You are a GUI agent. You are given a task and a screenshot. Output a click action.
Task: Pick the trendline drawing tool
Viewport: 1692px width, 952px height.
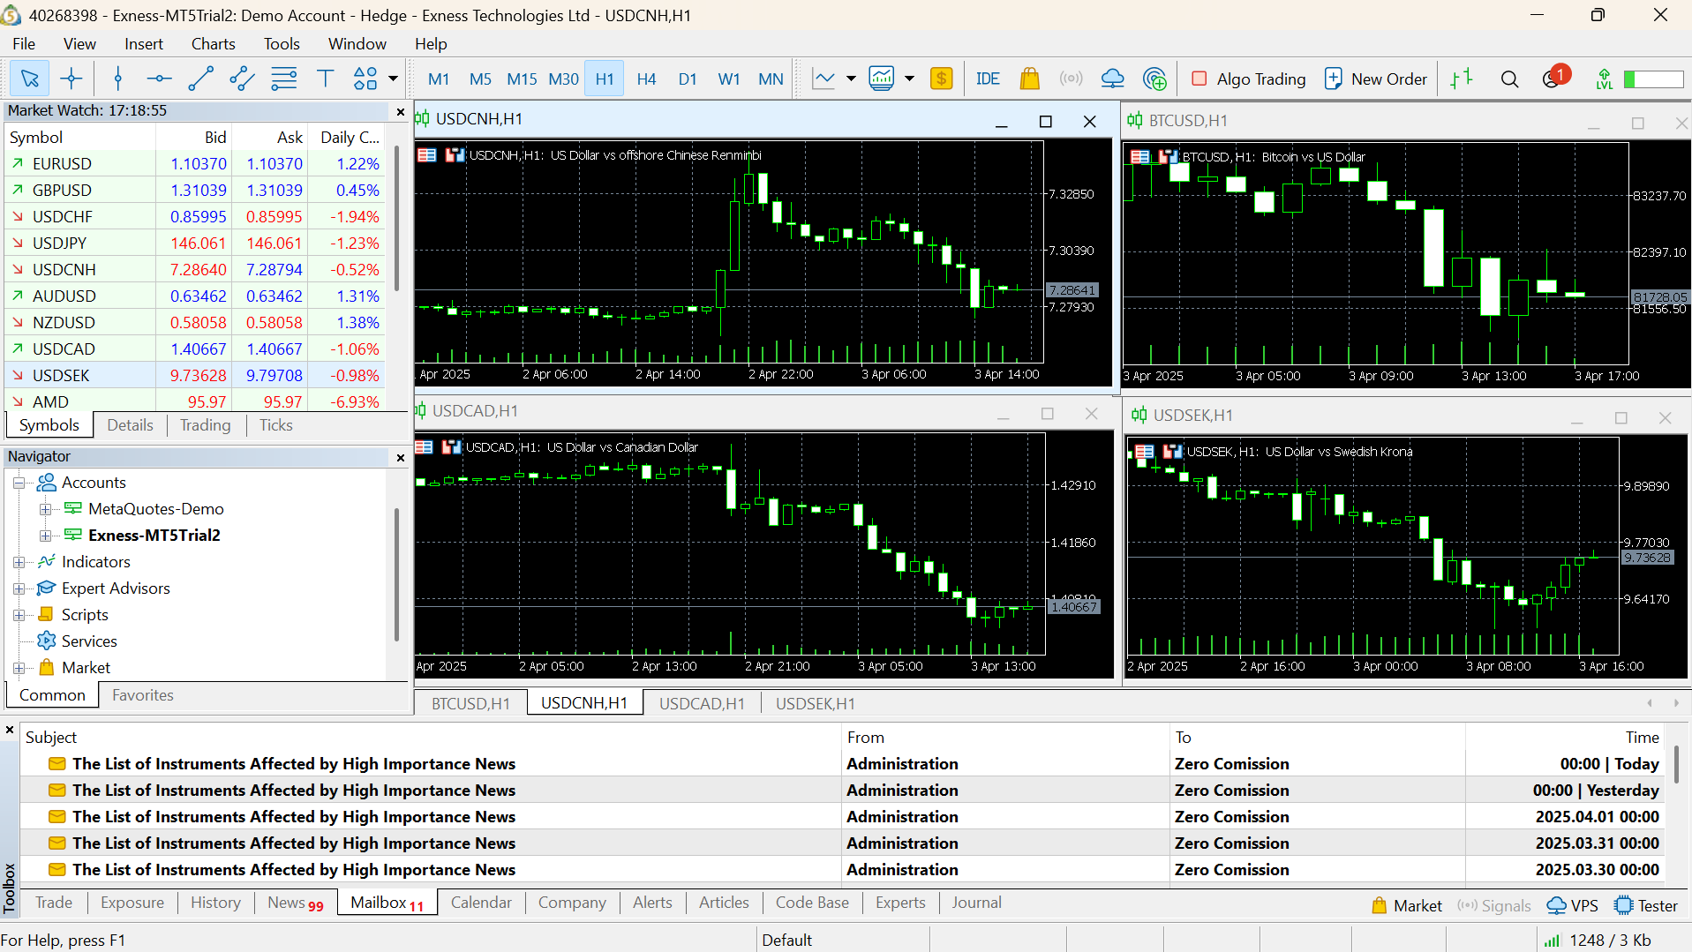tap(200, 79)
